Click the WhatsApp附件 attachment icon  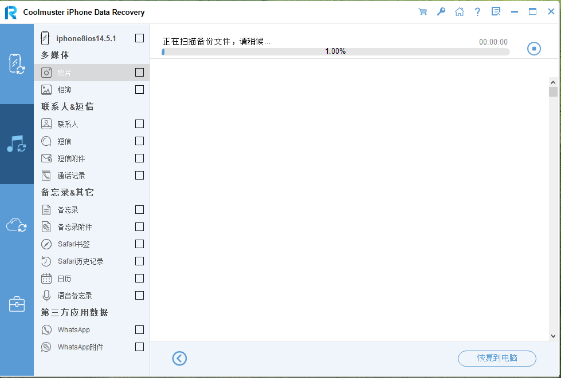point(46,347)
